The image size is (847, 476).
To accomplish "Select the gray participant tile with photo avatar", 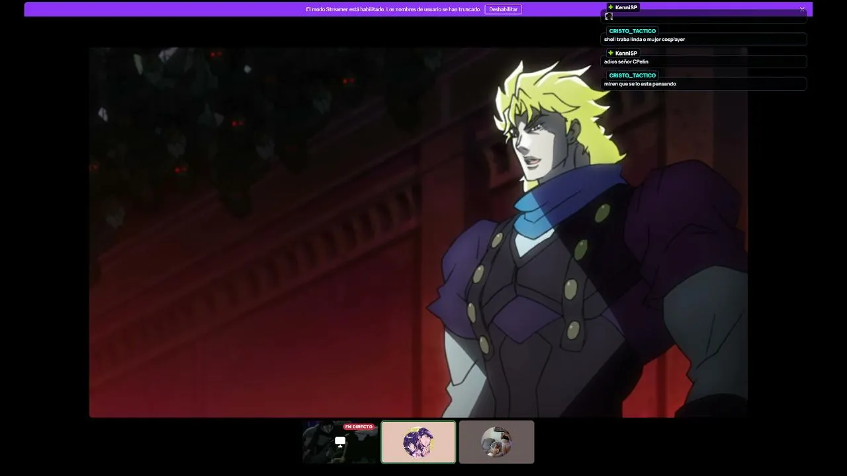I will coord(496,442).
